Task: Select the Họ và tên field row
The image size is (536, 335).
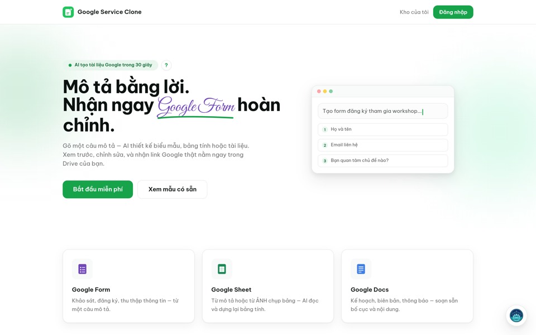Action: tap(383, 129)
